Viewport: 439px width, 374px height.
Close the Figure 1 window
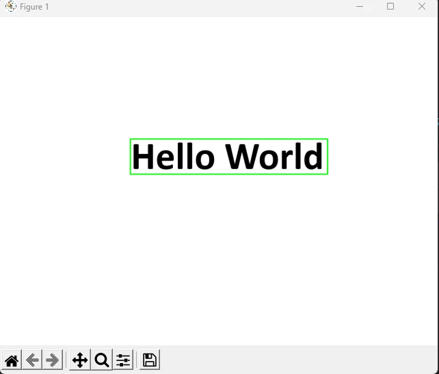click(x=422, y=7)
